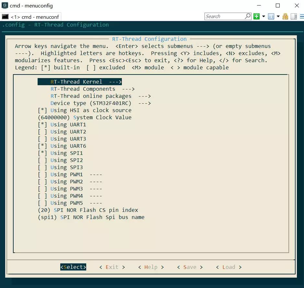Select the RT-Thread Kernel submenu entry
304x288 pixels.
80,82
